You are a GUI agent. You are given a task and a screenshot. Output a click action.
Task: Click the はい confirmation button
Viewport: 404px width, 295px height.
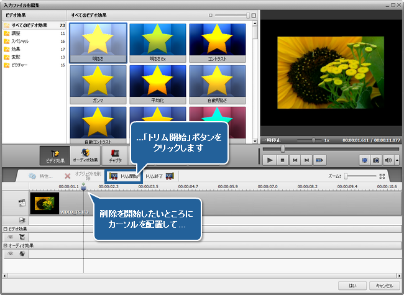coord(351,286)
